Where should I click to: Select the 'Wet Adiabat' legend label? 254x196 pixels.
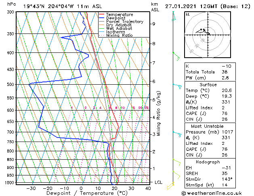(119, 29)
